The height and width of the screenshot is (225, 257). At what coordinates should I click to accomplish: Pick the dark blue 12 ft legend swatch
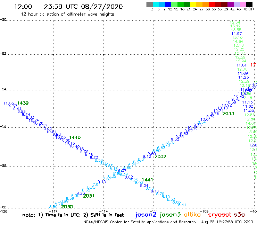[168, 4]
